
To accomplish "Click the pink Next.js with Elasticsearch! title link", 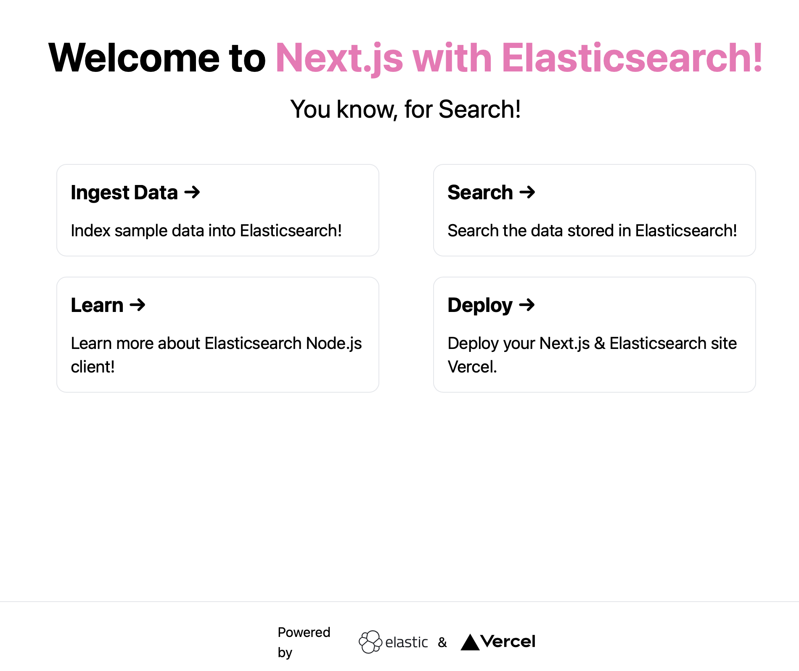I will [x=519, y=58].
